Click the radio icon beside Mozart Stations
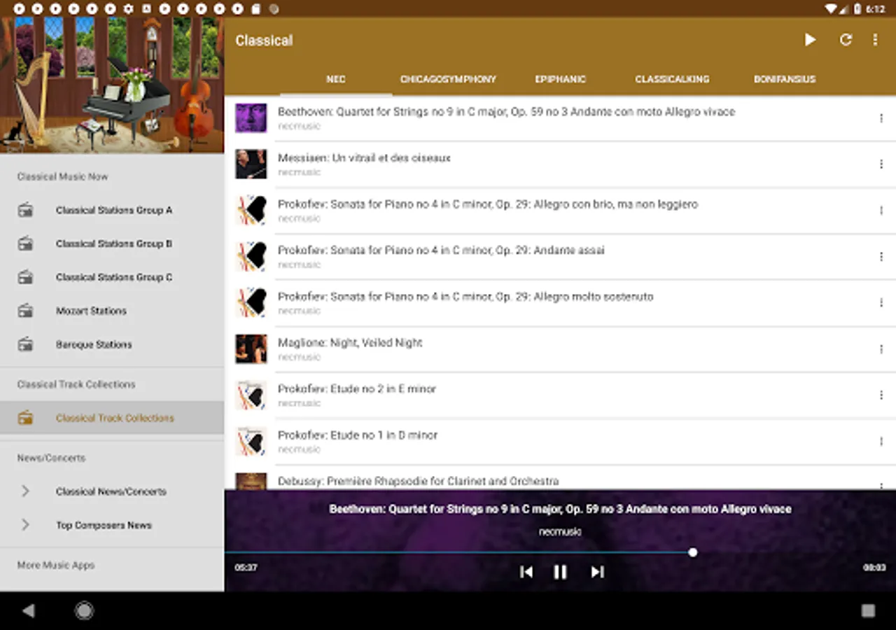The height and width of the screenshot is (630, 896). click(25, 311)
